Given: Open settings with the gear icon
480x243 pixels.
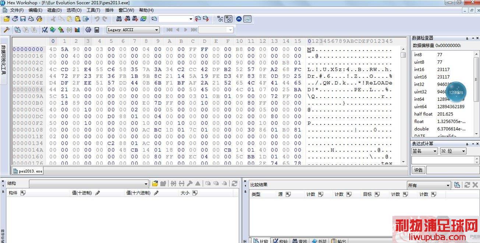Looking at the screenshot, I should (x=88, y=30).
